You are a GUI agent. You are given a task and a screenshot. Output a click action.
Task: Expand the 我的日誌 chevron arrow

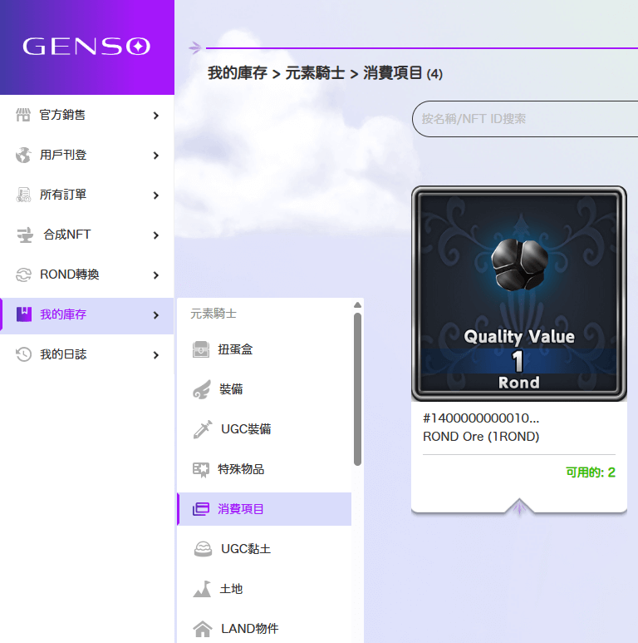point(156,355)
